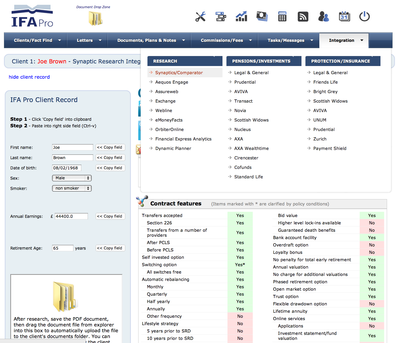Viewport: 396px width, 343px height.
Task: Click the banknotes money icon
Action: (262, 16)
